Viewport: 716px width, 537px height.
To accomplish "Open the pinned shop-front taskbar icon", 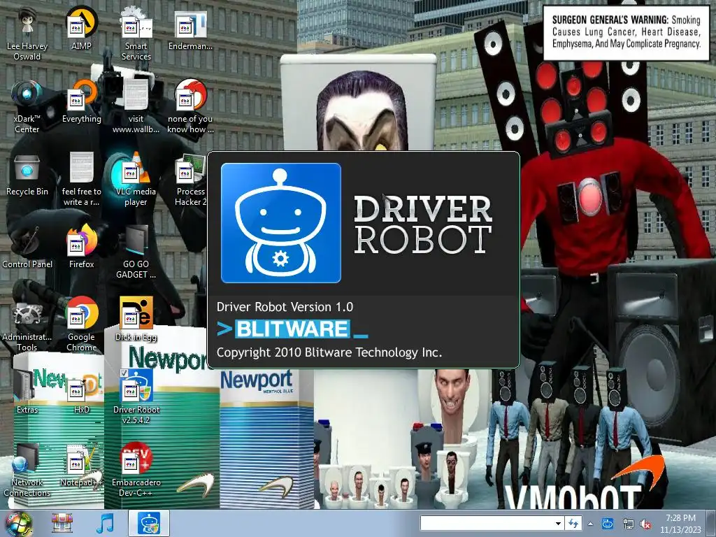I will coord(62,523).
